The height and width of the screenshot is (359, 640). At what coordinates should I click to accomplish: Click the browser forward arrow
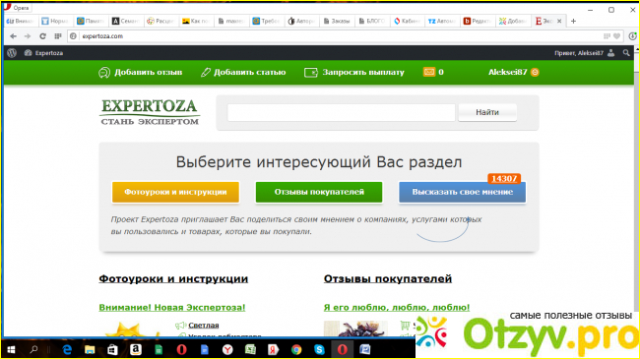[28, 36]
